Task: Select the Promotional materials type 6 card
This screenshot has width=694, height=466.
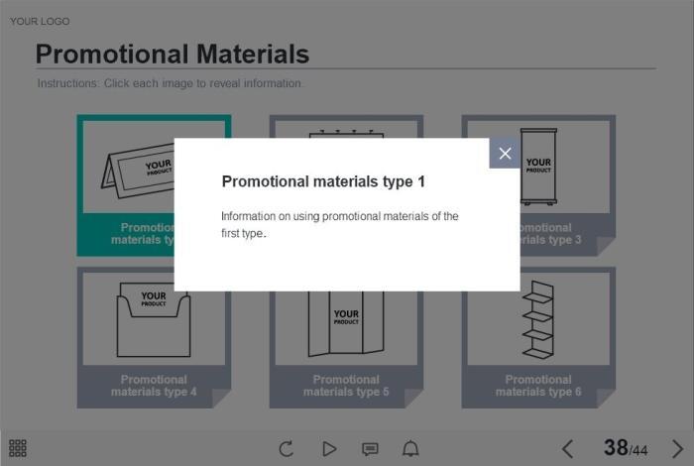Action: click(x=538, y=338)
